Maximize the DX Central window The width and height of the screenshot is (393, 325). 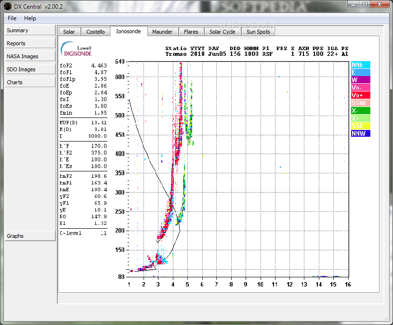pos(365,4)
